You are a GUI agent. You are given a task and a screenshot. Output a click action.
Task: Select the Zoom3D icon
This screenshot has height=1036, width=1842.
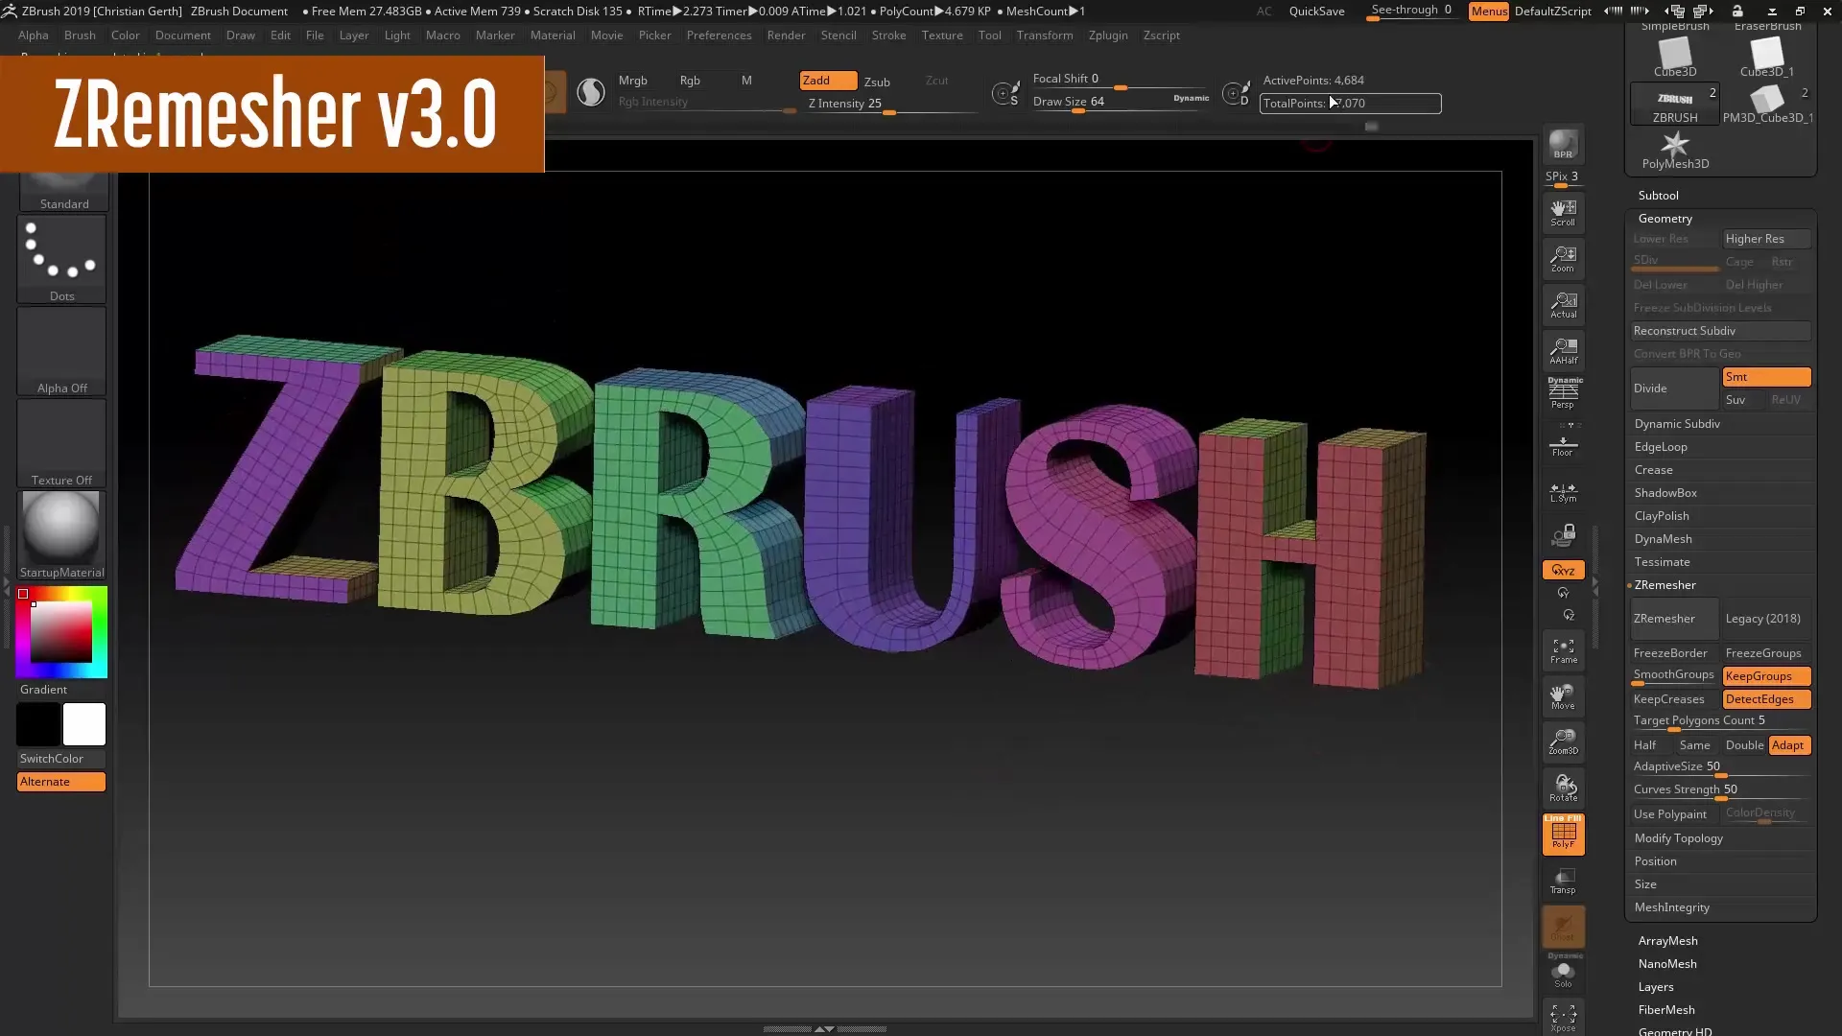point(1563,742)
